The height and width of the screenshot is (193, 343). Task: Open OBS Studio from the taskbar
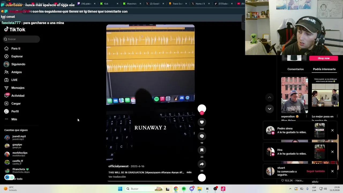pos(215,189)
